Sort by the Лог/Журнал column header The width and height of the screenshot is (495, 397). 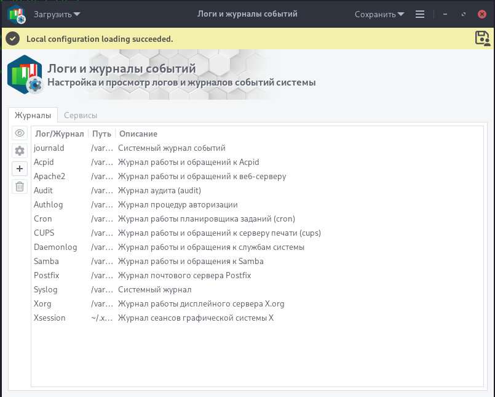[60, 134]
